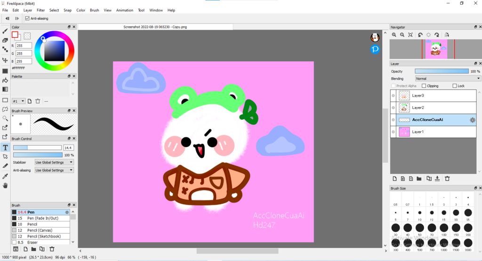The image size is (482, 261).
Task: Delete brush using Brush panel trash icon
Action: pyautogui.click(x=52, y=249)
